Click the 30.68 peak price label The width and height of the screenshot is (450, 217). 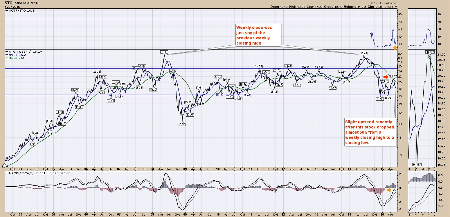tap(364, 54)
